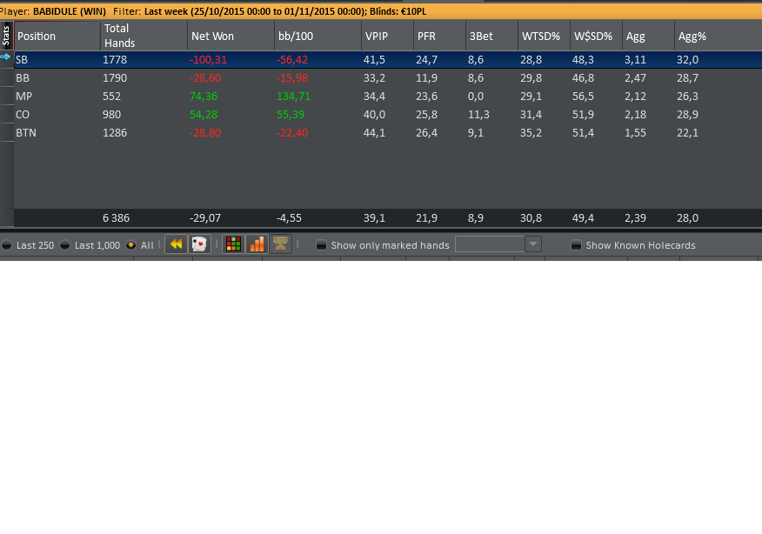The height and width of the screenshot is (534, 762).
Task: Click the yellow rewind arrows icon
Action: [177, 244]
